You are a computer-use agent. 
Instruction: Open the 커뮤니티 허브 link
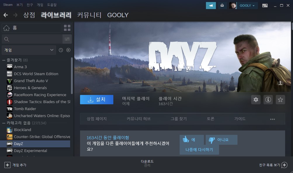(138, 119)
